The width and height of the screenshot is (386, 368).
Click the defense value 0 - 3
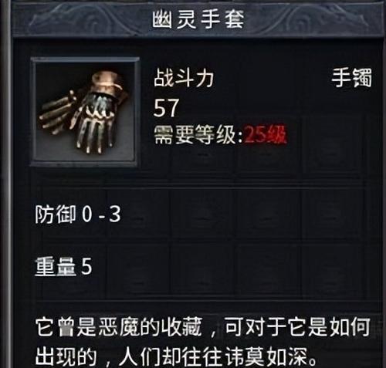(x=101, y=214)
